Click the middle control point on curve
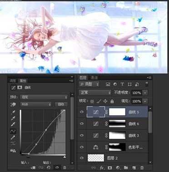The width and height of the screenshot is (169, 172). (46, 130)
